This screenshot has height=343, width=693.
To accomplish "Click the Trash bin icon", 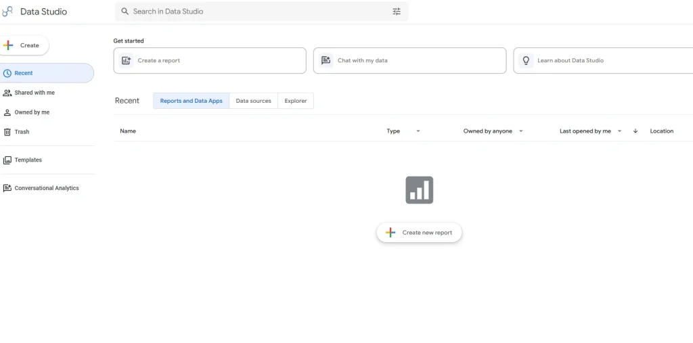I will coord(7,132).
